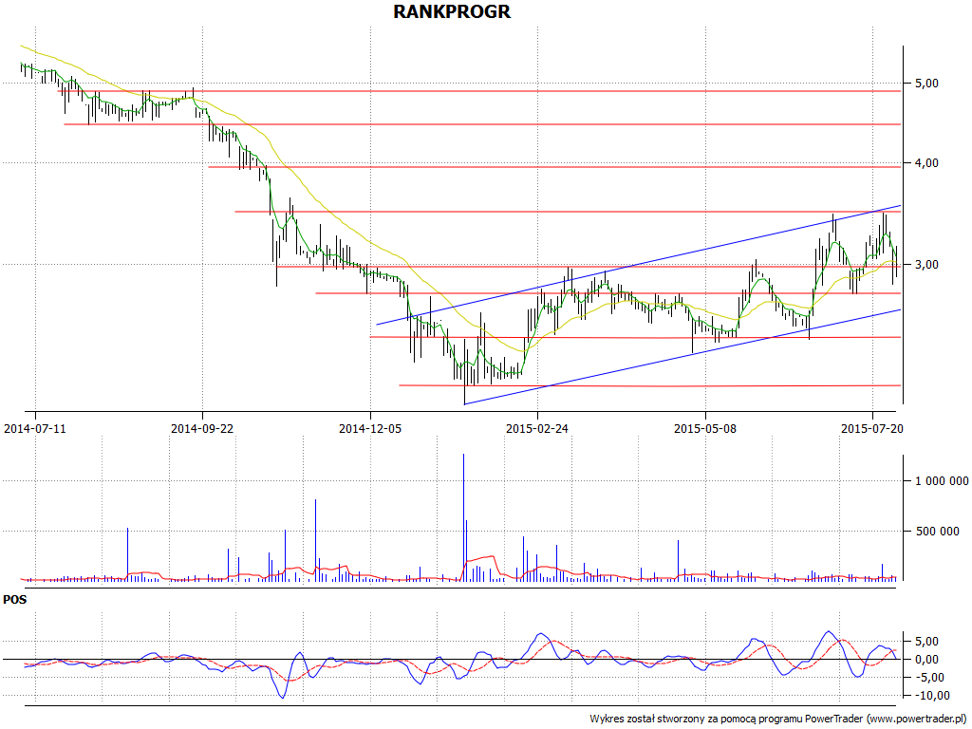The height and width of the screenshot is (729, 972).
Task: Click the POS indicator label
Action: (15, 600)
